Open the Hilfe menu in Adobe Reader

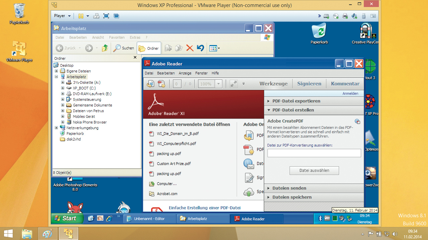pyautogui.click(x=215, y=73)
